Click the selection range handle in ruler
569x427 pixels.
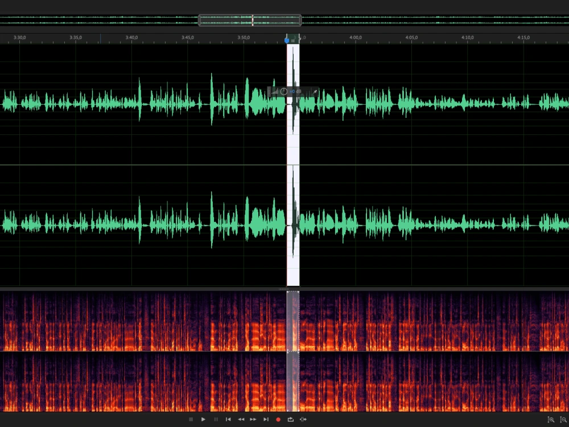coord(293,40)
